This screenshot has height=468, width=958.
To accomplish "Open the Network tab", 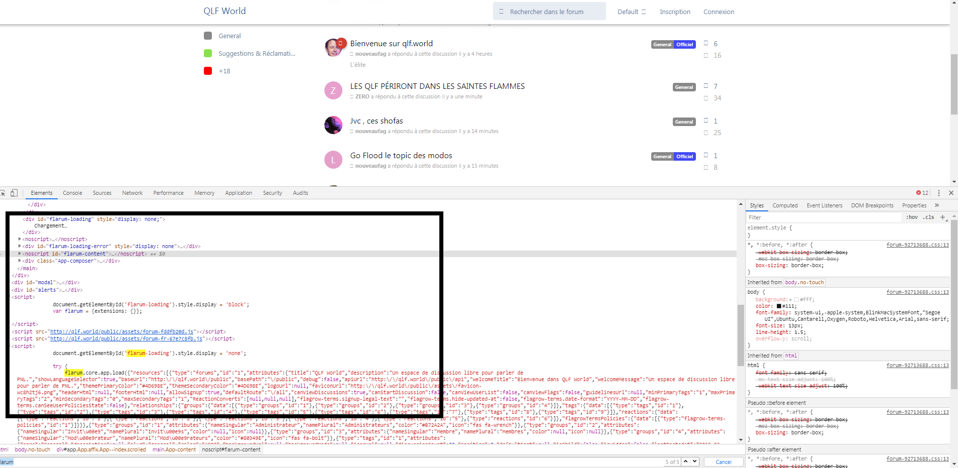I will click(133, 193).
